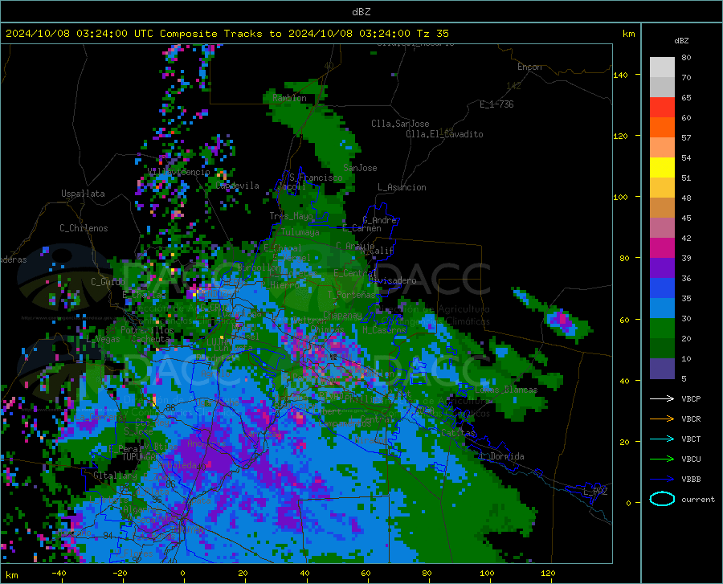Click the L_Dormida place label
The image size is (723, 584).
click(x=501, y=456)
